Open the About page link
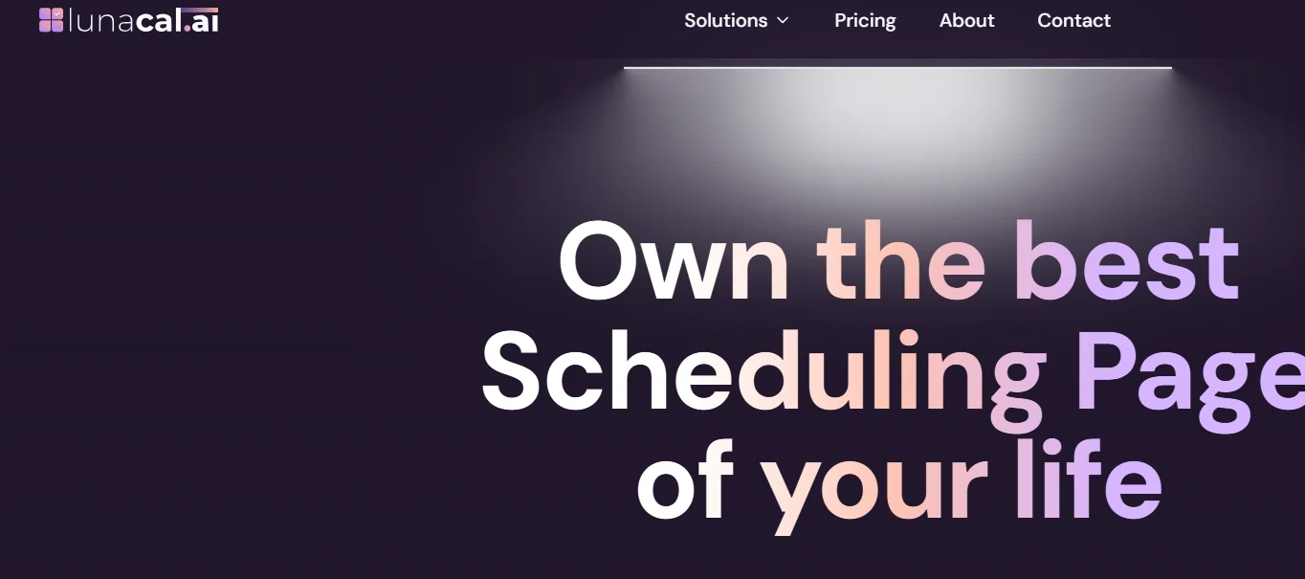The height and width of the screenshot is (579, 1305). (x=966, y=20)
